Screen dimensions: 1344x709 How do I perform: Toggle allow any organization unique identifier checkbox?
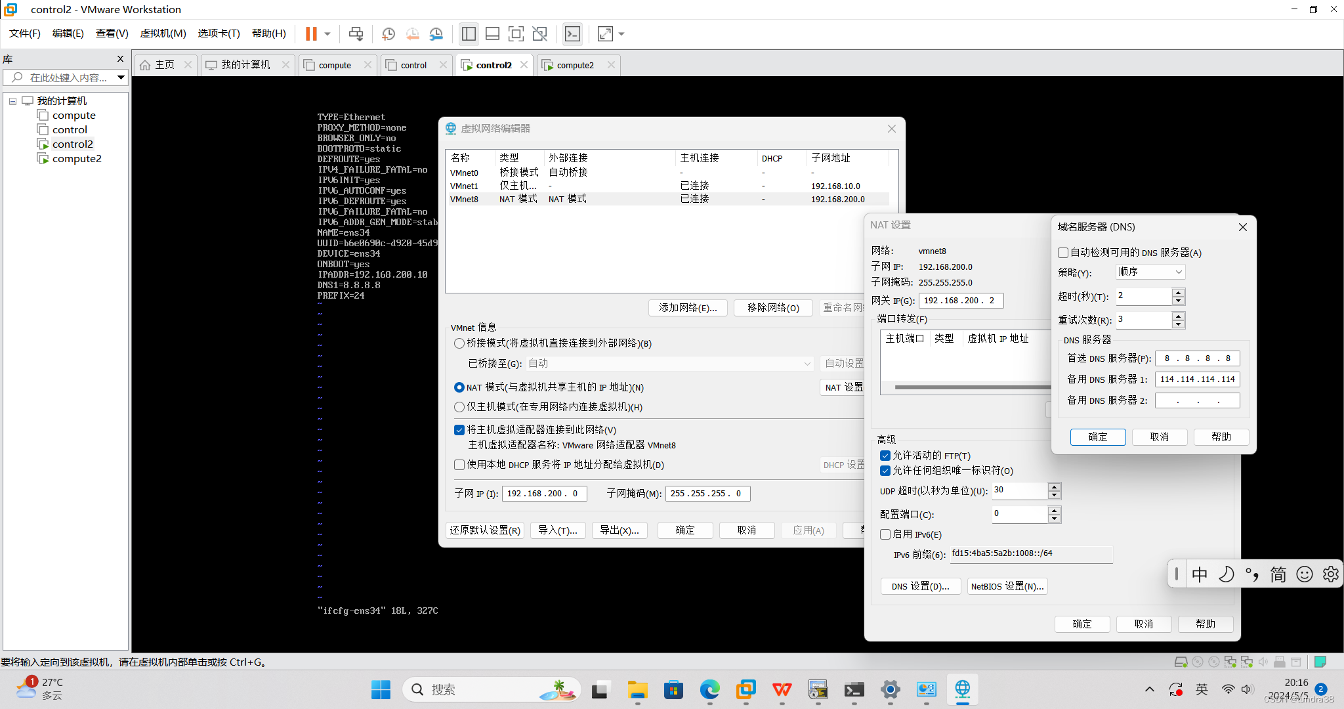coord(885,471)
